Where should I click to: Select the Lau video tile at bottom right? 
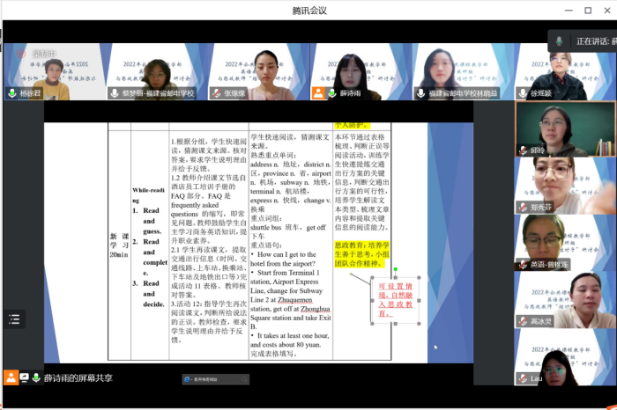564,359
